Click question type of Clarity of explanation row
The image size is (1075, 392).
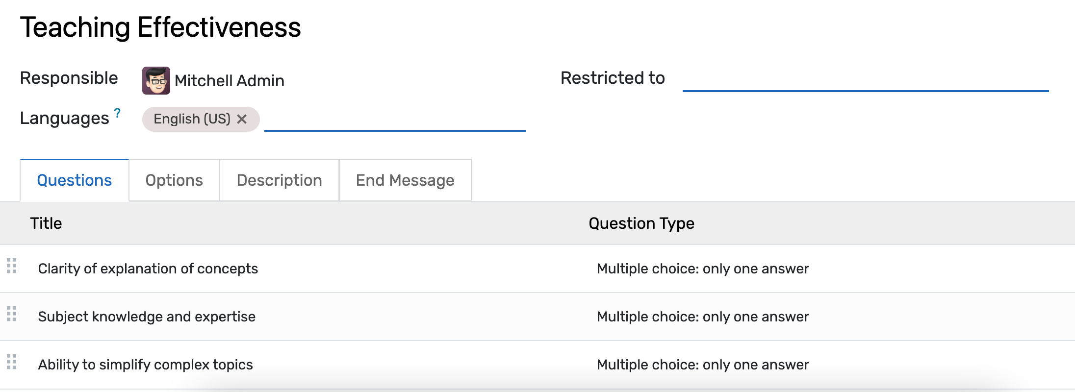coord(702,269)
